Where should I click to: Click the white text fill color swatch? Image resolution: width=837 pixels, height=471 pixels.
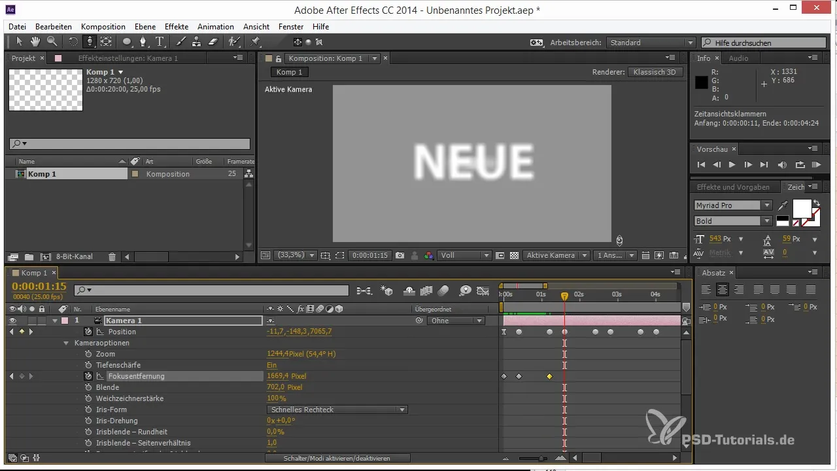802,209
